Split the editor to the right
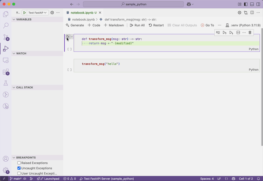The image size is (263, 181). coord(252,12)
